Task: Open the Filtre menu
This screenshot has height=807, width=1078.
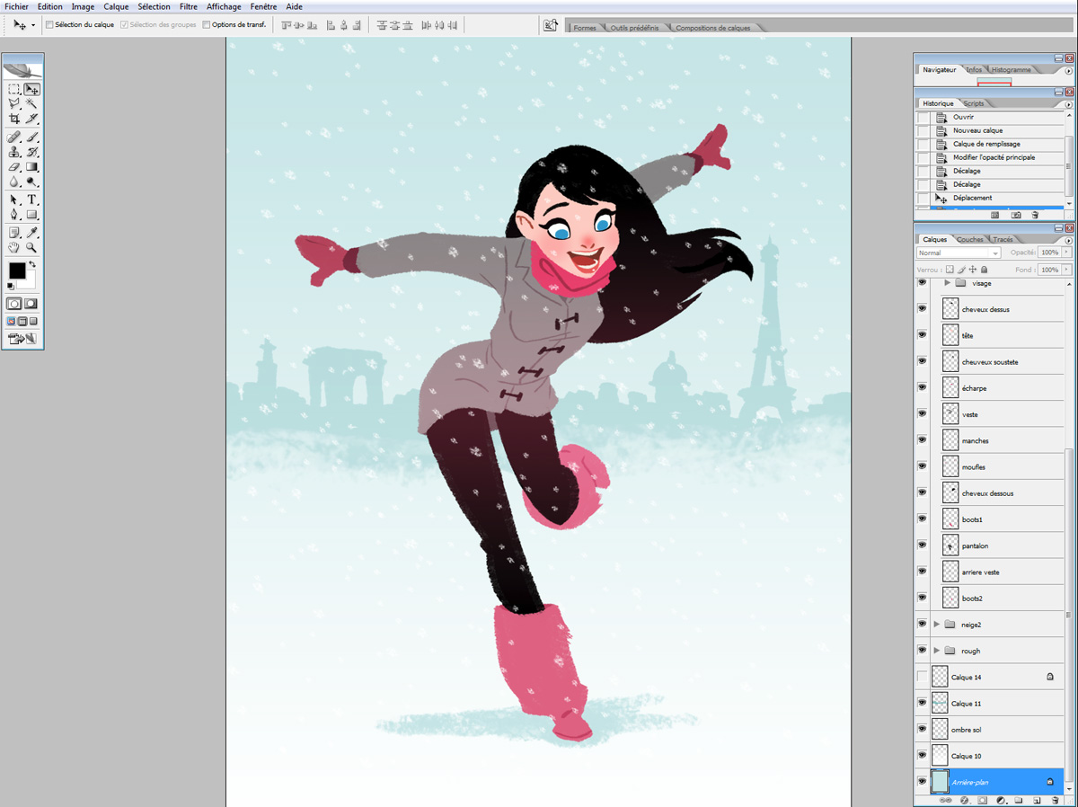Action: pos(189,6)
